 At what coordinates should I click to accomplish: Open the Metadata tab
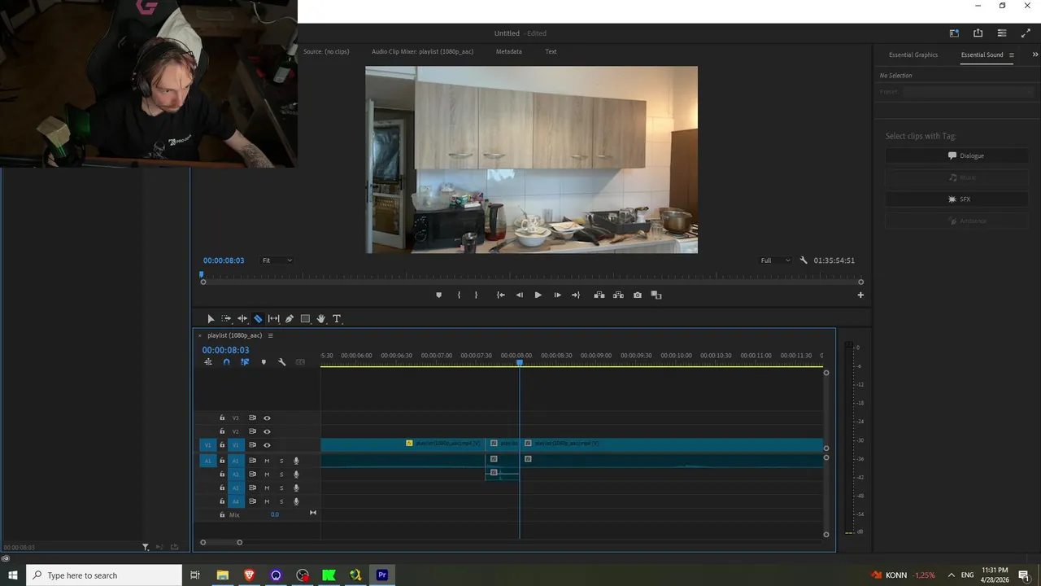coord(509,51)
